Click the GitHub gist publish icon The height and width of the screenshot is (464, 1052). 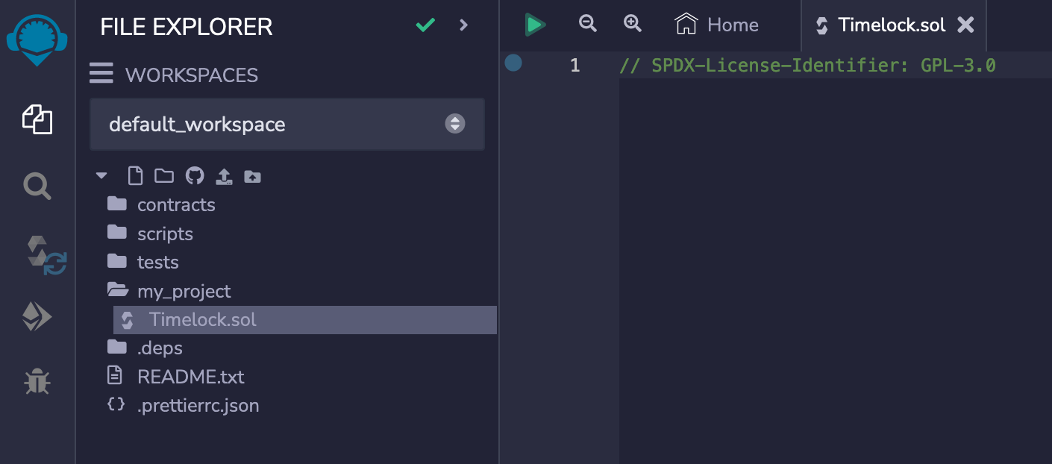(194, 176)
